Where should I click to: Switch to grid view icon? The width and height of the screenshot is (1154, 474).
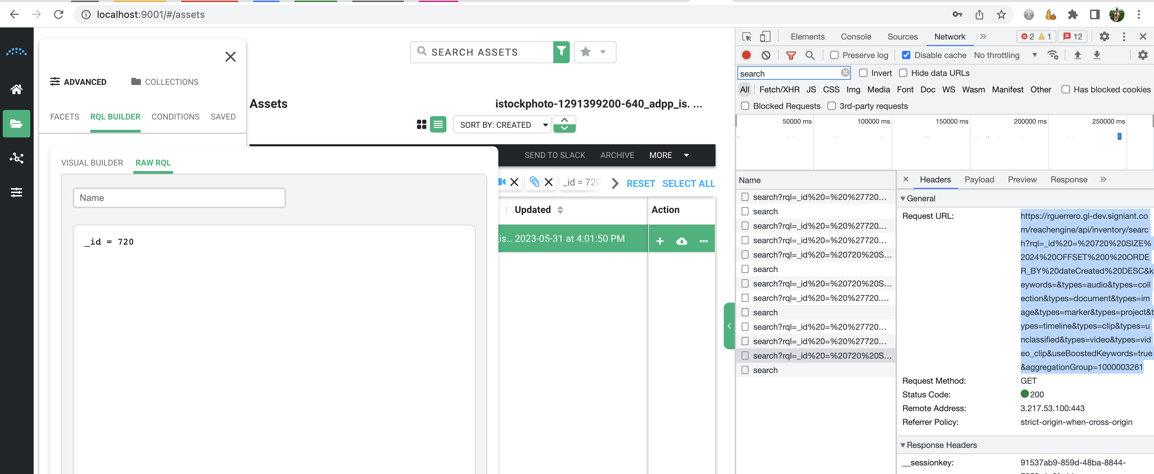(x=421, y=124)
